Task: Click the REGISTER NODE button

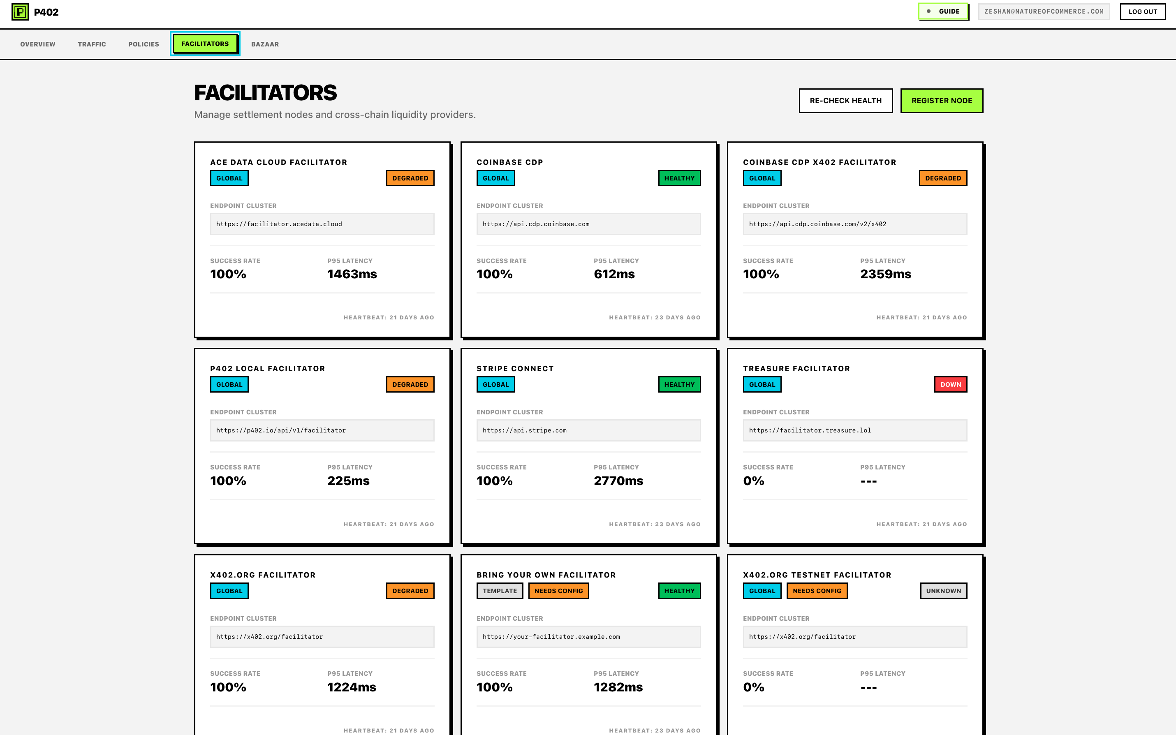Action: coord(941,101)
